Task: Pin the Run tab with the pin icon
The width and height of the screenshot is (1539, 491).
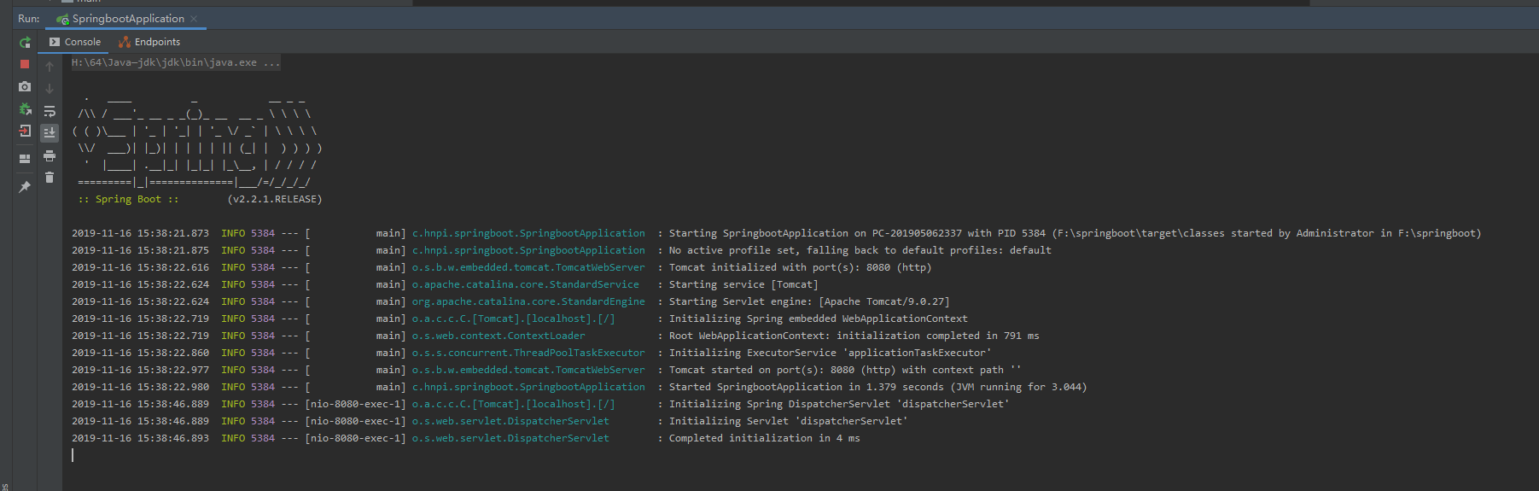Action: (x=25, y=187)
